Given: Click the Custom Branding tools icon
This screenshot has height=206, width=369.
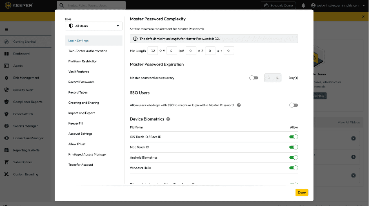Looking at the screenshot, I should [x=7, y=174].
